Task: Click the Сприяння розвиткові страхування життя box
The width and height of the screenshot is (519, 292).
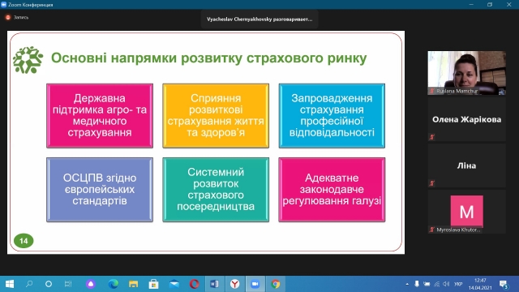Action: (x=216, y=115)
